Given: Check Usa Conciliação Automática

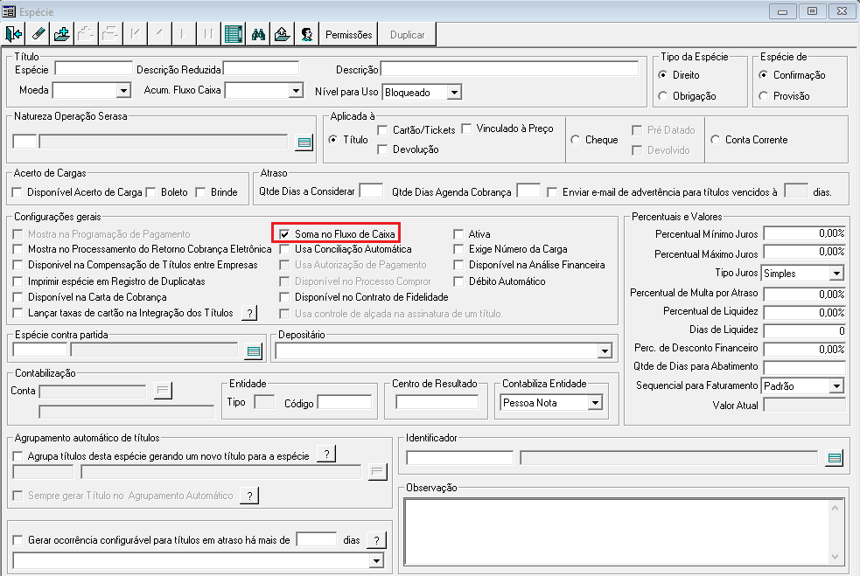Looking at the screenshot, I should click(x=284, y=249).
